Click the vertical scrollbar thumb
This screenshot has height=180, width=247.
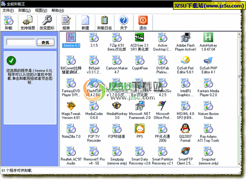point(239,77)
